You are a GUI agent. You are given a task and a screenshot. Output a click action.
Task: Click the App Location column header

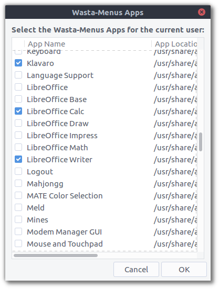click(x=174, y=44)
